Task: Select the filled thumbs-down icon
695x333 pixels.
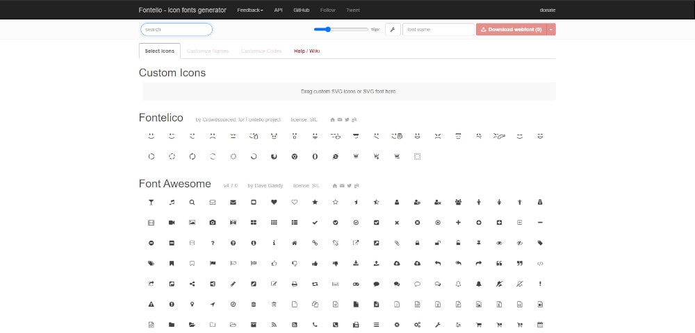Action: [336, 263]
